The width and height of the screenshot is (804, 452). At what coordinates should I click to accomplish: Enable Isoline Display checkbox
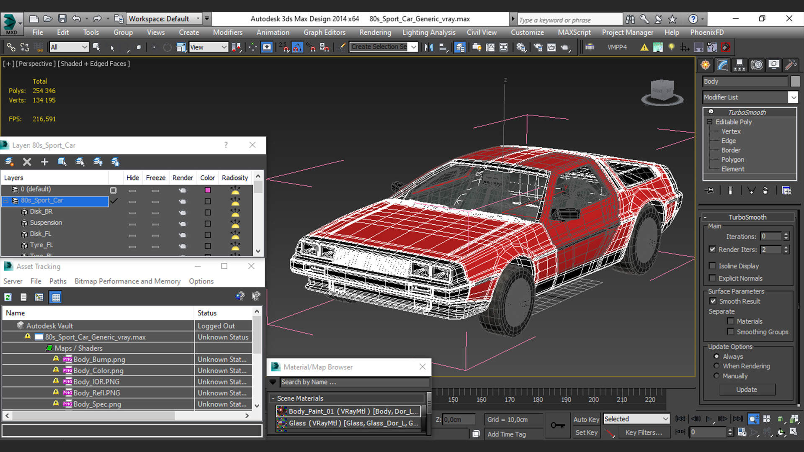pyautogui.click(x=712, y=266)
